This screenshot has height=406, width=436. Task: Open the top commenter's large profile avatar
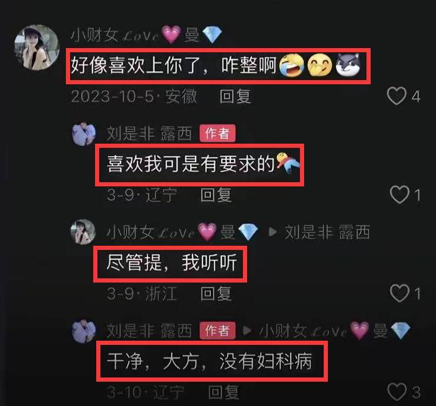[x=37, y=47]
